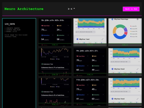Click the Relaxation icon above 41 (med.)
The image size is (144, 108).
[x=77, y=95]
